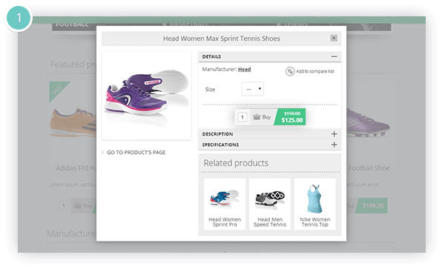
Task: Open Nike Women Tennis Top thumbnail
Action: click(315, 204)
